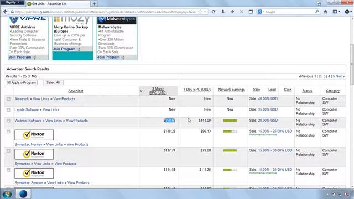Click the page vertical scrollbar
The image size is (354, 199).
coord(352,64)
